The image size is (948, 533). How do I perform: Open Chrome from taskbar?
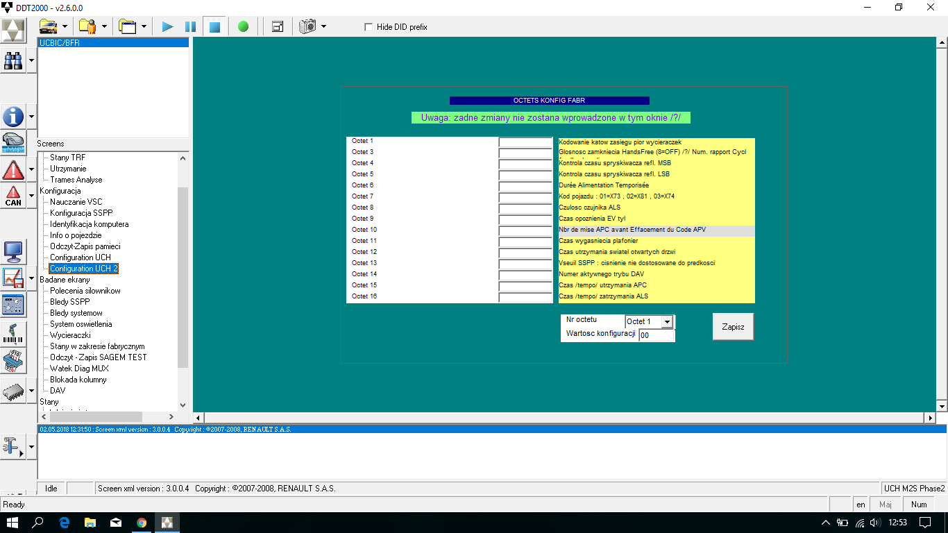click(142, 522)
